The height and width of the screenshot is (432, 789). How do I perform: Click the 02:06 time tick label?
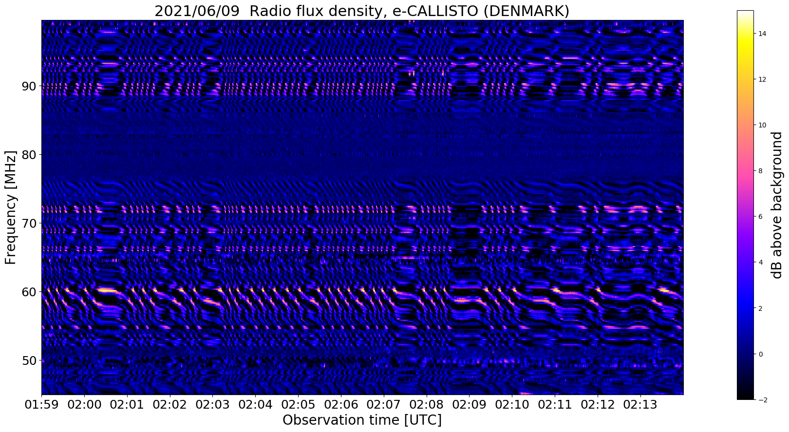point(341,405)
